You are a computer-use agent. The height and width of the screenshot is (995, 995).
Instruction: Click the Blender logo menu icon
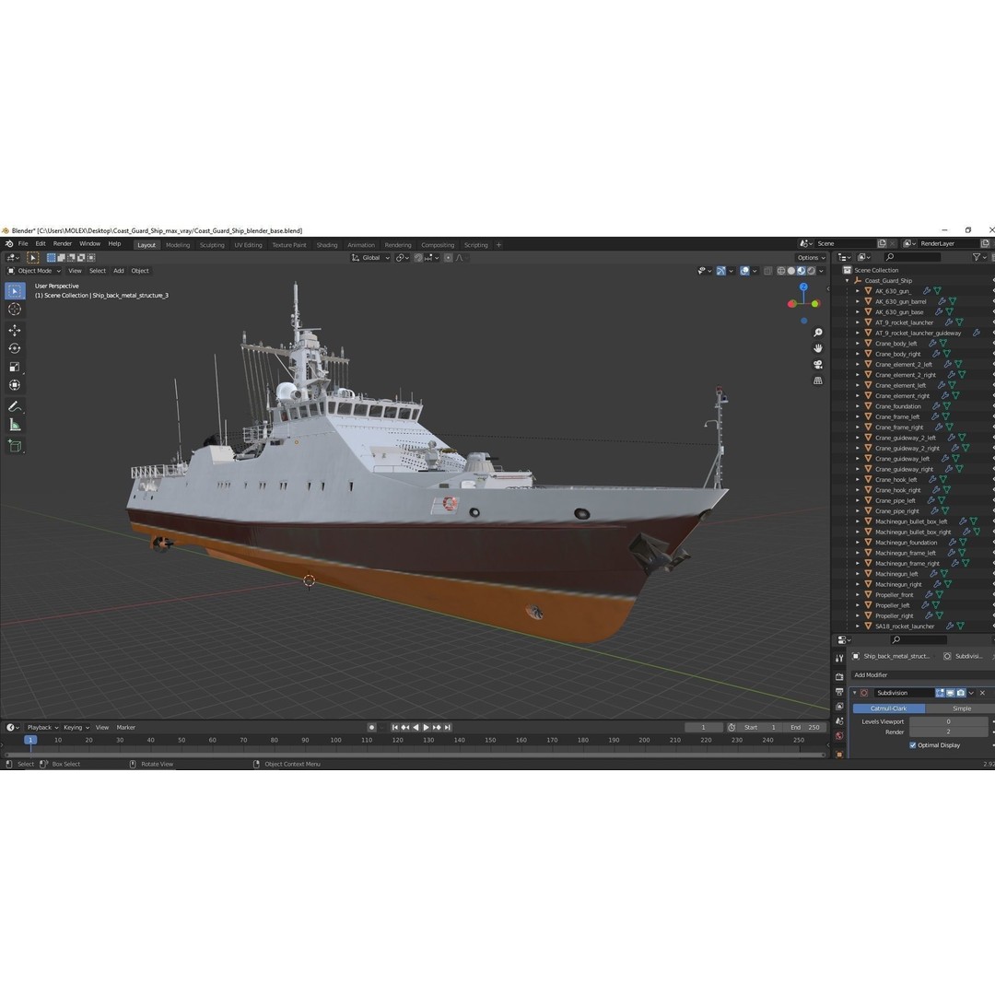pyautogui.click(x=9, y=243)
